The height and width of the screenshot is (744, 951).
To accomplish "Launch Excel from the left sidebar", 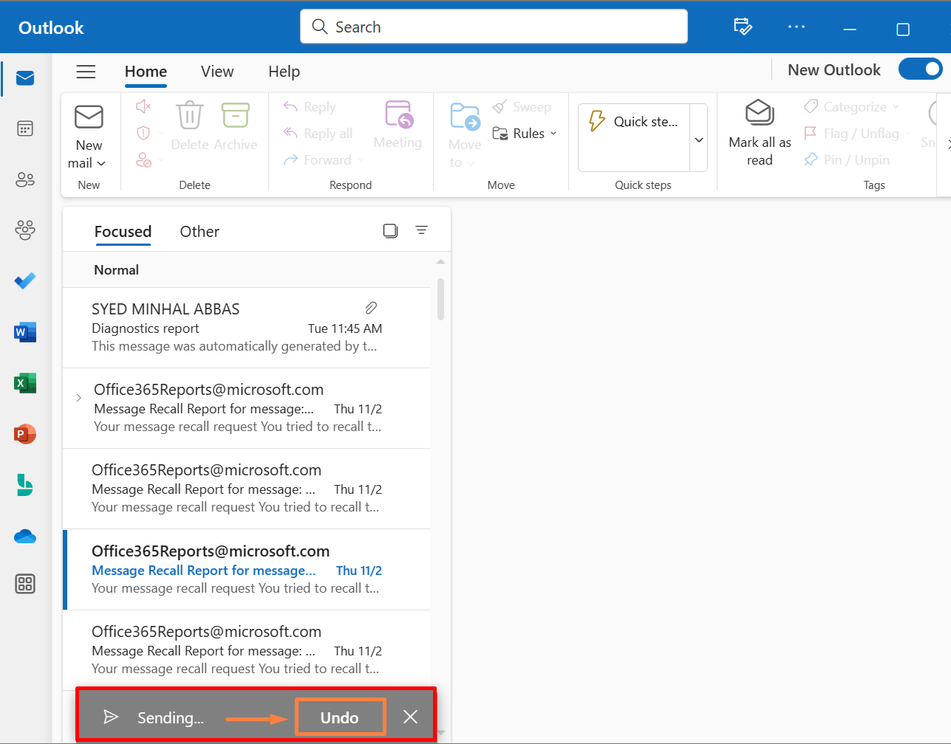I will [x=25, y=383].
